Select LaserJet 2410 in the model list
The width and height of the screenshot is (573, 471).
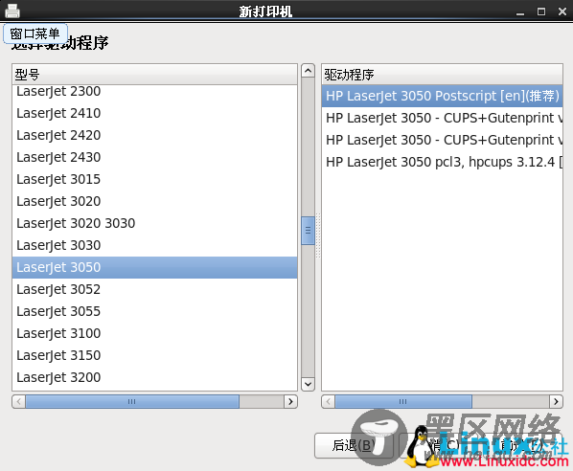pos(154,113)
